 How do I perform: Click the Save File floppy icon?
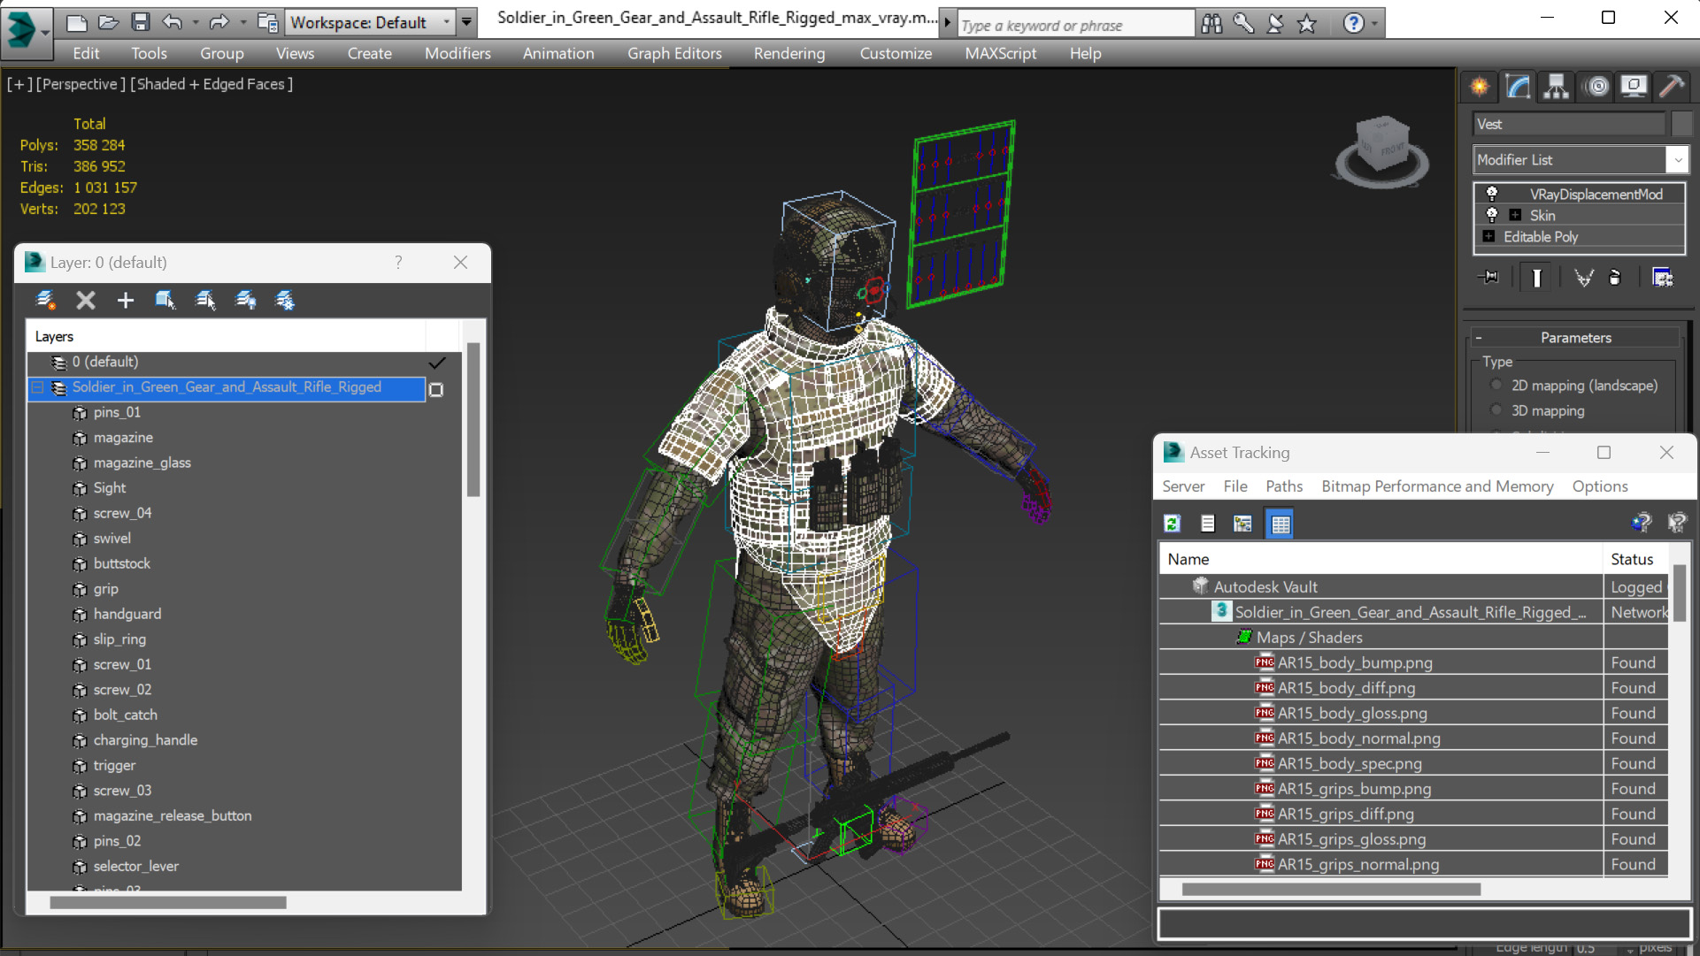[140, 22]
